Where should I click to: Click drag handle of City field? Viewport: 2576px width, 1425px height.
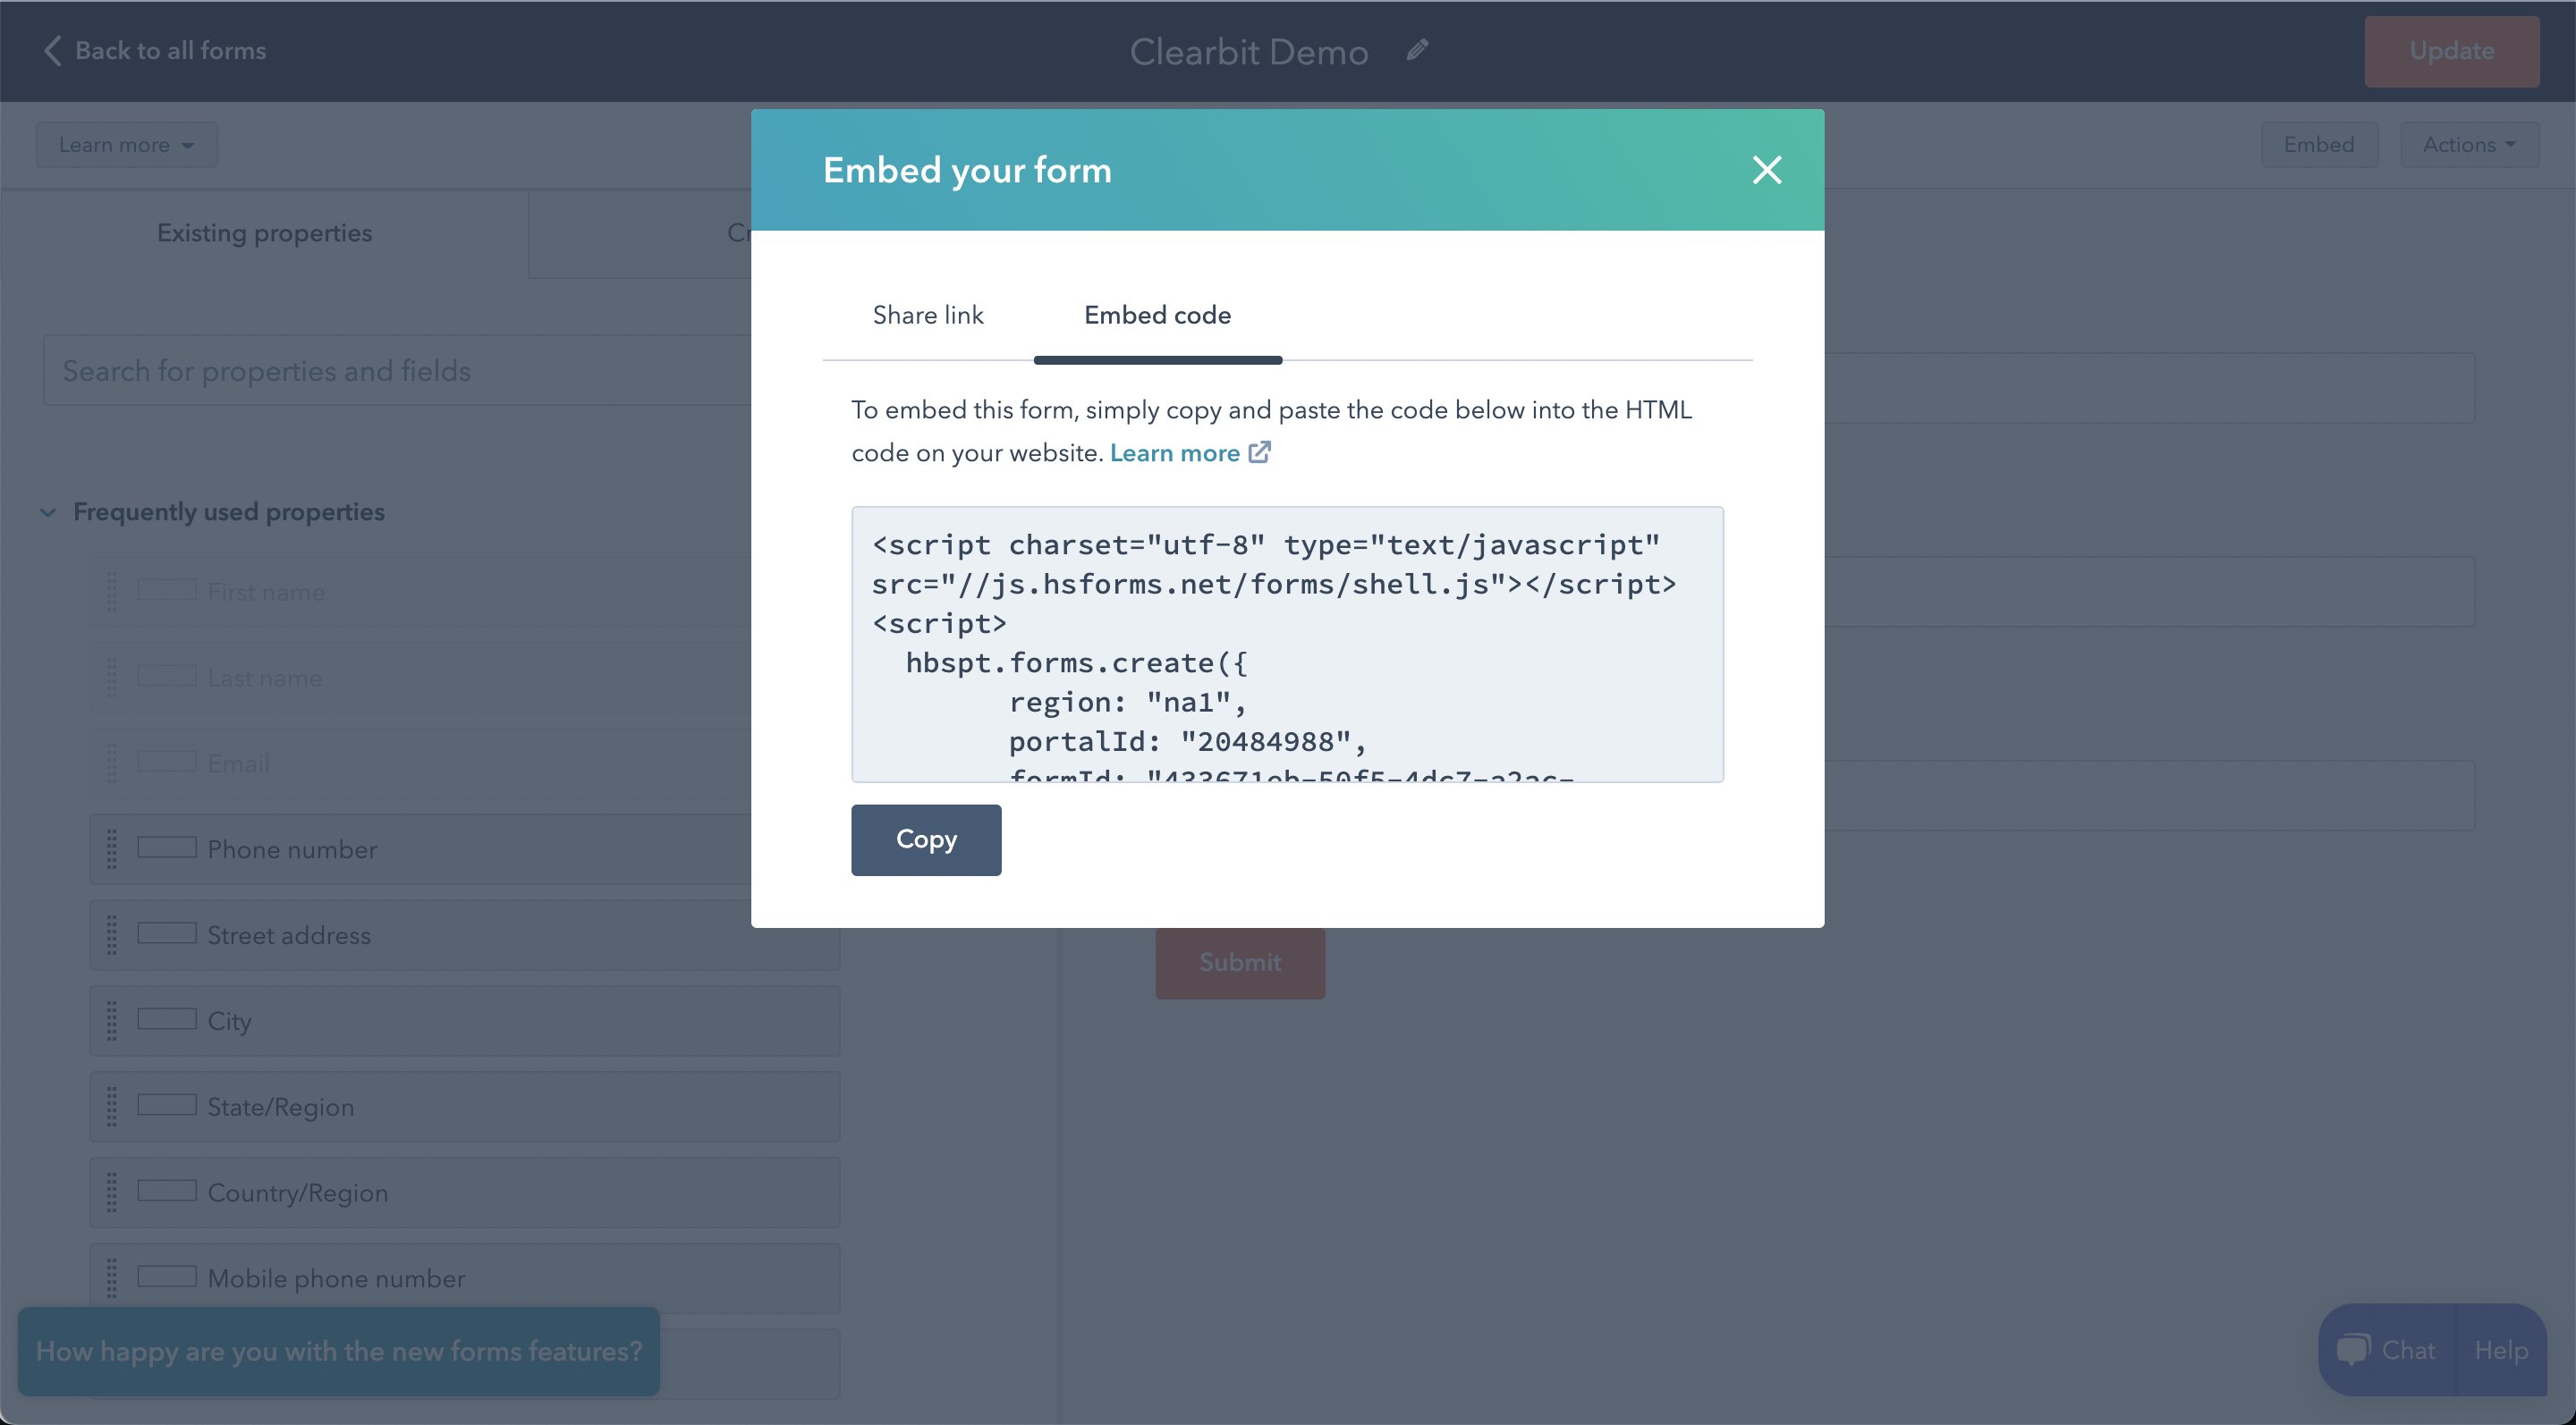[x=112, y=1020]
